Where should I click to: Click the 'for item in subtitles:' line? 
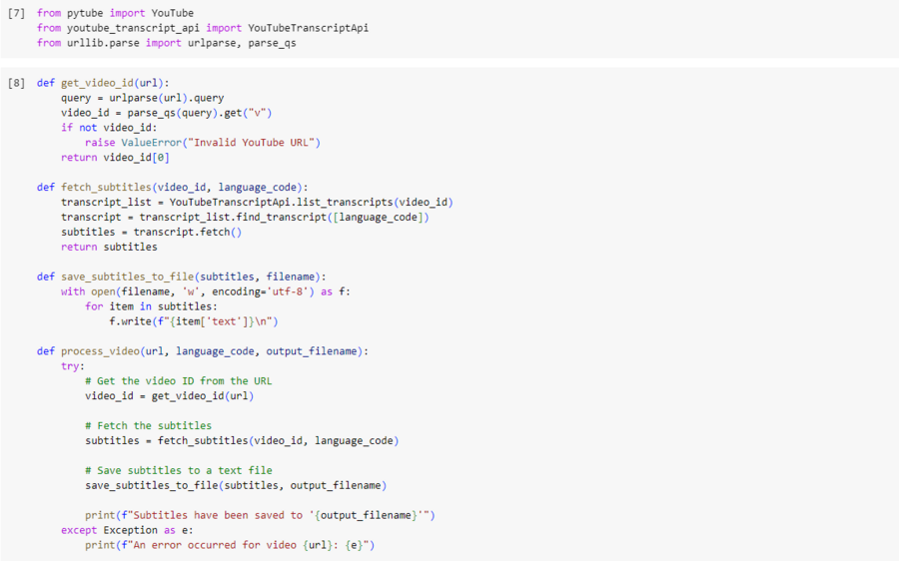tap(152, 306)
